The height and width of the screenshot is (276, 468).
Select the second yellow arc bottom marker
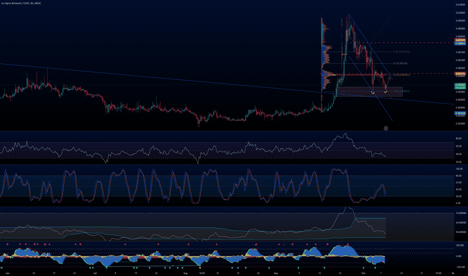(x=385, y=92)
